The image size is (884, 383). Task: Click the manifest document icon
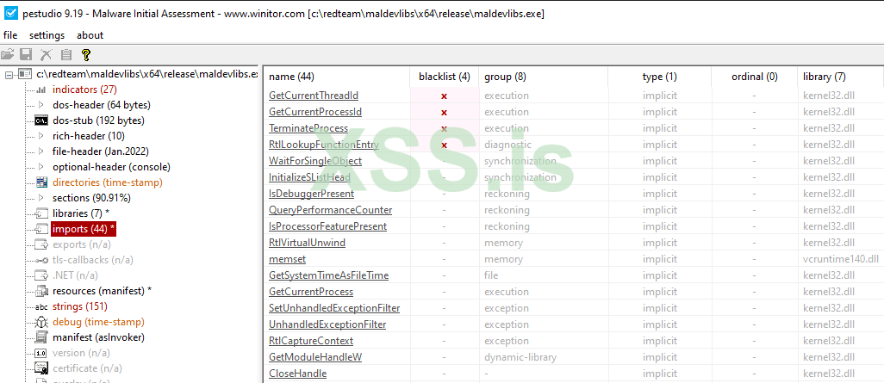click(41, 337)
